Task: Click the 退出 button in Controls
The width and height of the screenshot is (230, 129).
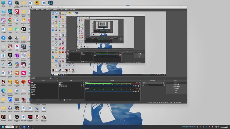Action: click(176, 93)
